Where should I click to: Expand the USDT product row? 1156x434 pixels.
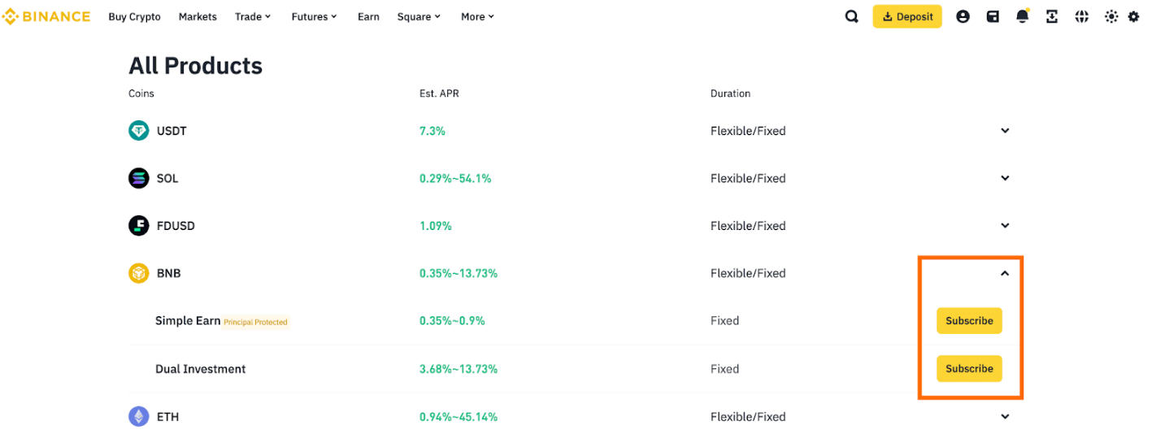coord(1005,131)
